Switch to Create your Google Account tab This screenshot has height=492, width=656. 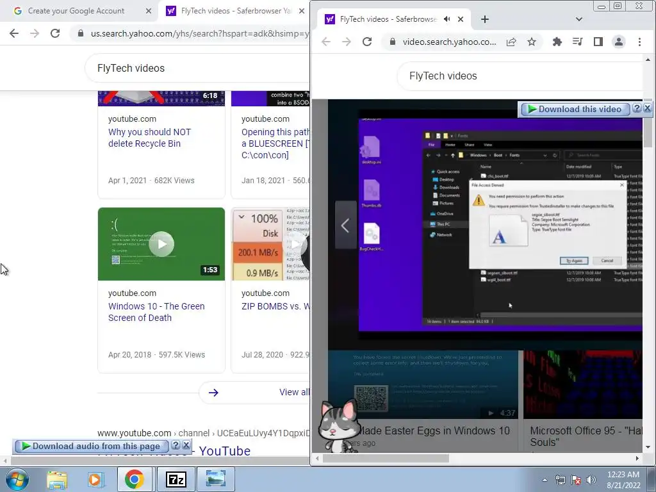76,11
